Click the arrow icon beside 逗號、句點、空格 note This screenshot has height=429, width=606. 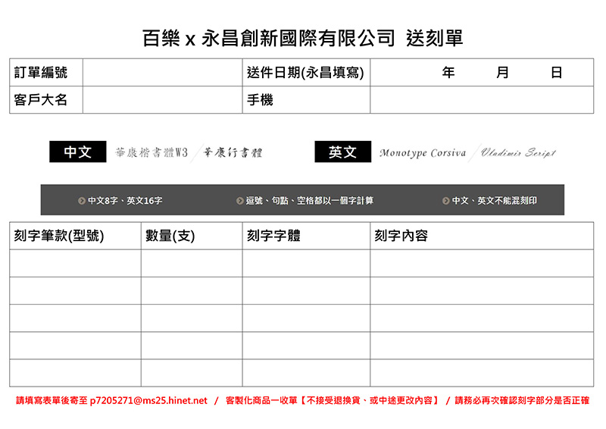pos(240,201)
